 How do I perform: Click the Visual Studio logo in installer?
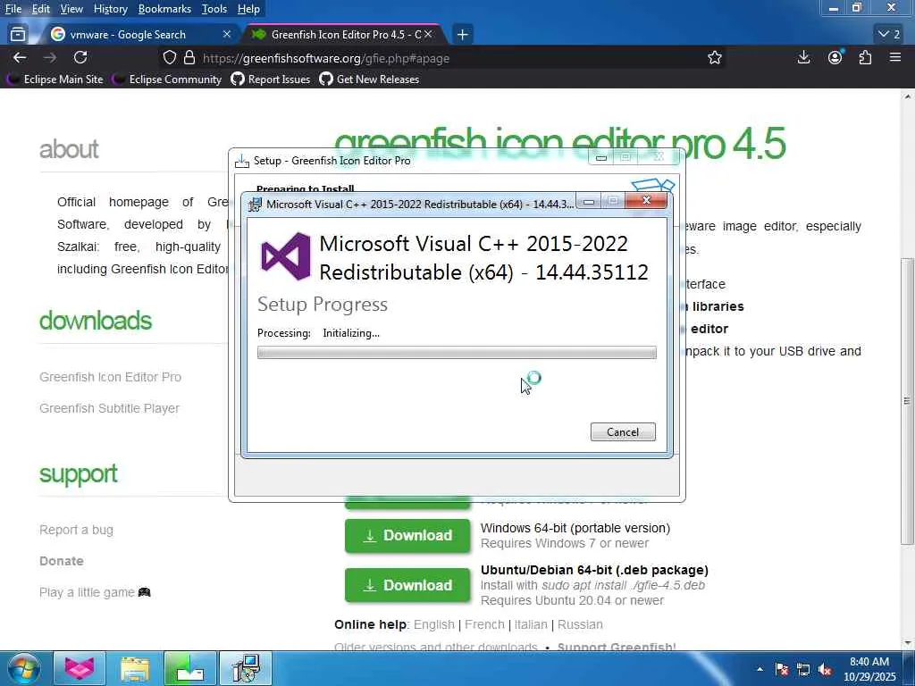point(286,256)
